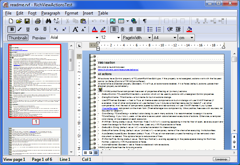This screenshot has width=240, height=165.
Task: Click the font color red A swatch
Action: (94, 29)
